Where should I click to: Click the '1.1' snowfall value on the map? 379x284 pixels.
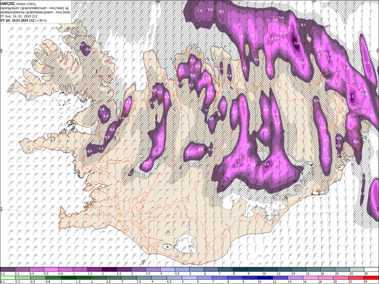[237, 165]
